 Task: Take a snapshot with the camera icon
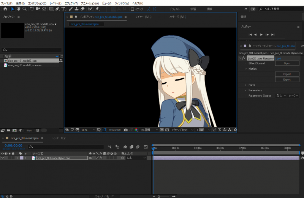126,130
